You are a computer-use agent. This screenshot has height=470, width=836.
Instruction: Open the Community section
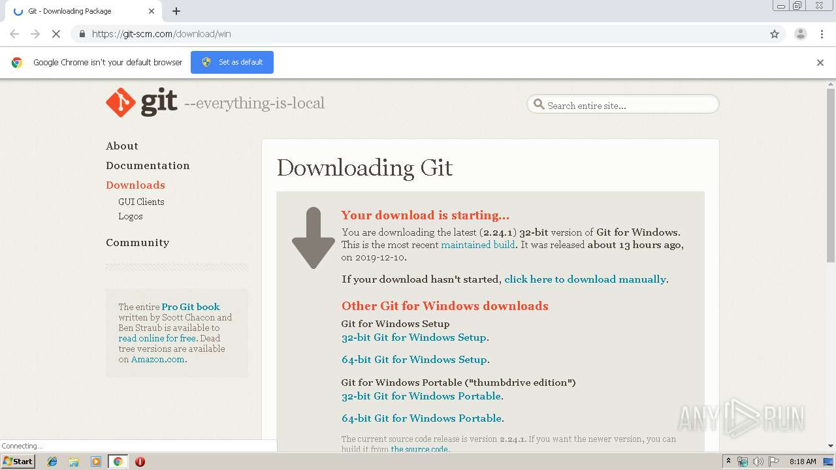(137, 242)
